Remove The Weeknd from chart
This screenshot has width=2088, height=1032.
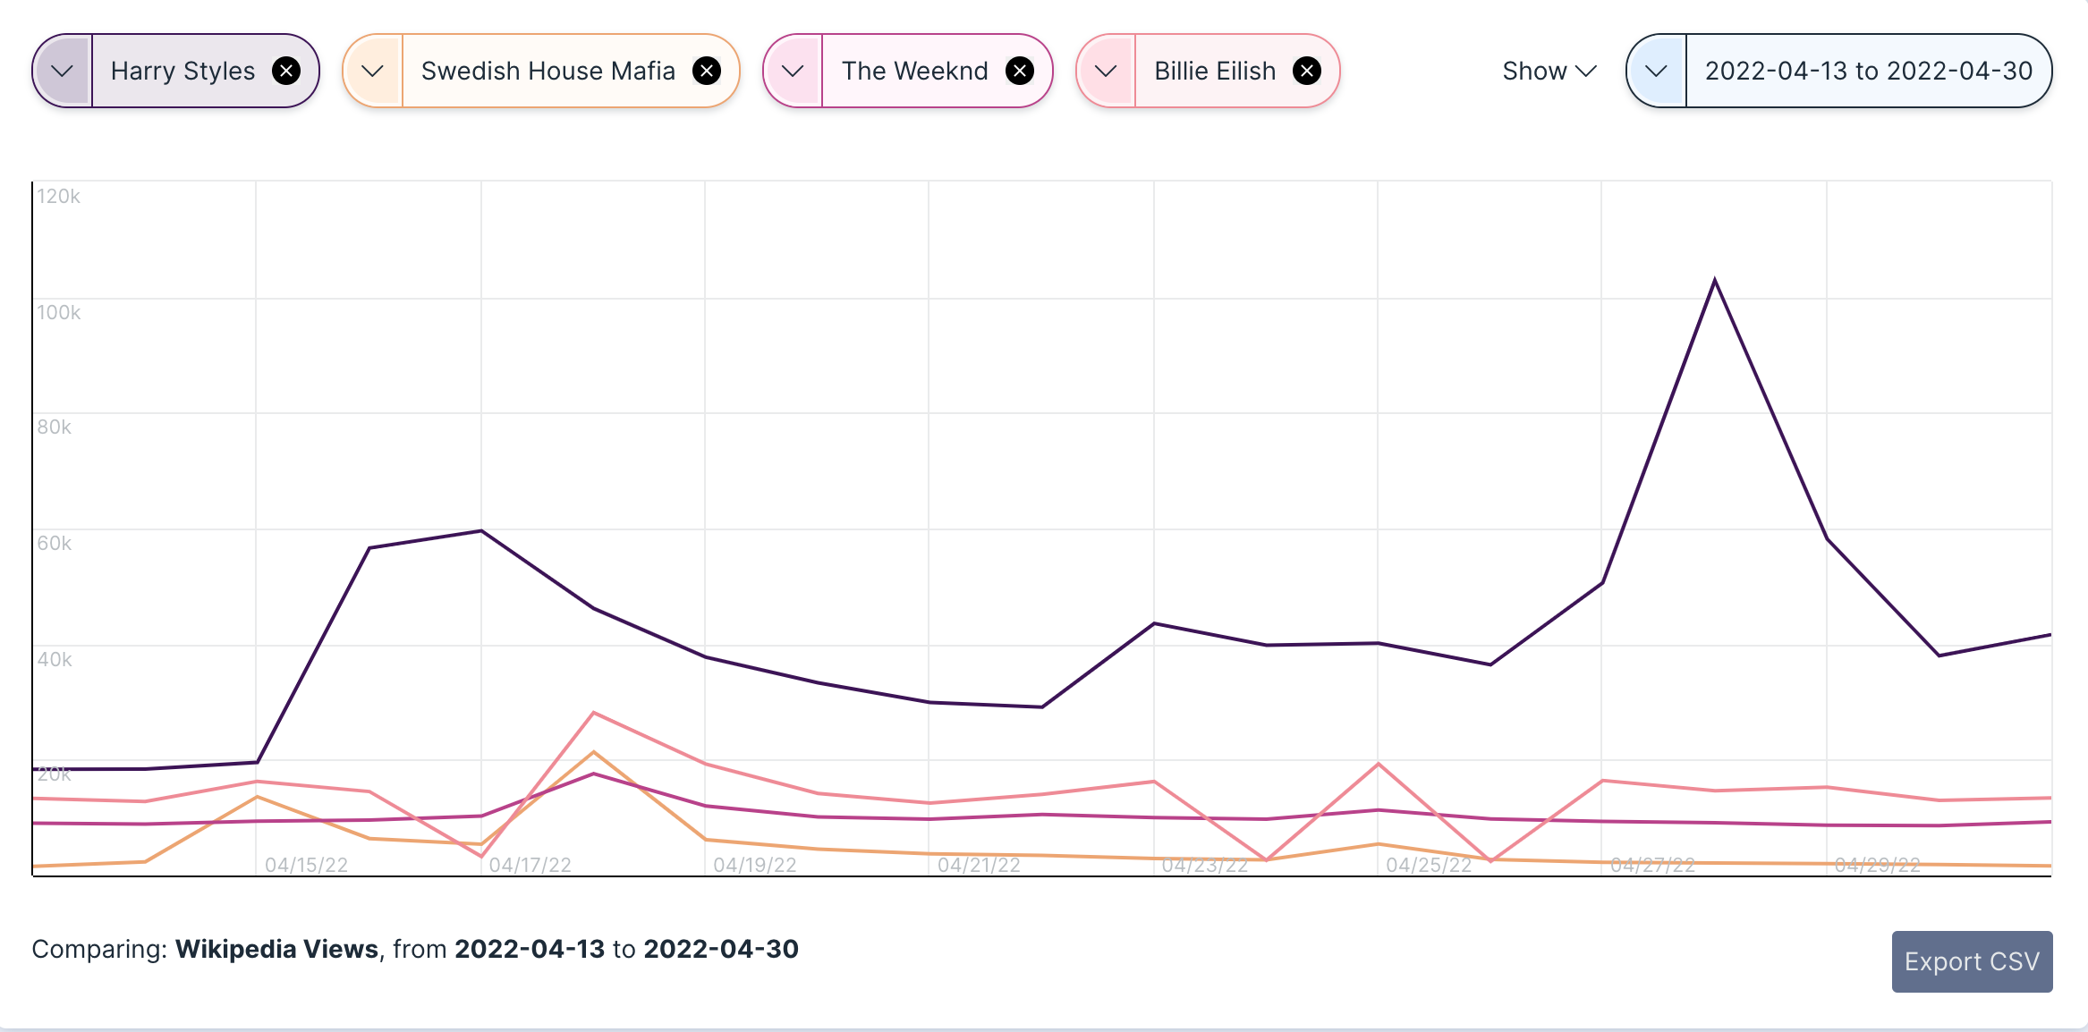(x=1020, y=71)
